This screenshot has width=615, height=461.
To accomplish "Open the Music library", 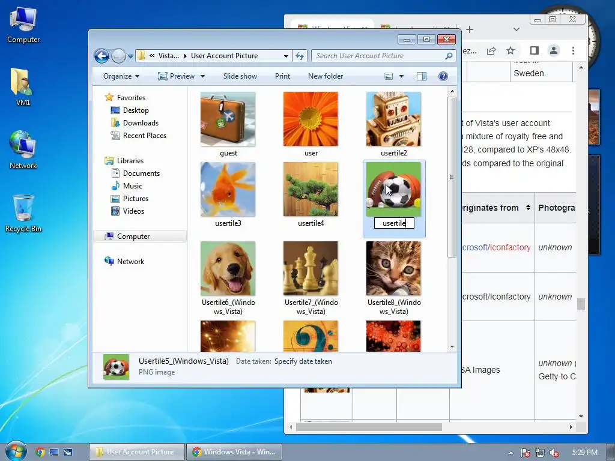I will point(127,186).
